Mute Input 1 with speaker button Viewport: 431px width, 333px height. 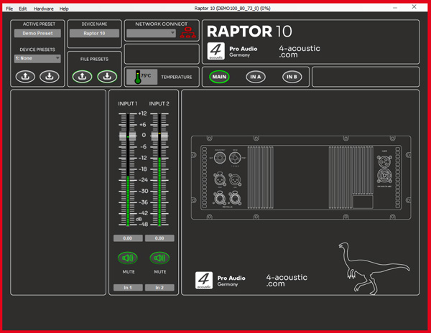tap(128, 258)
